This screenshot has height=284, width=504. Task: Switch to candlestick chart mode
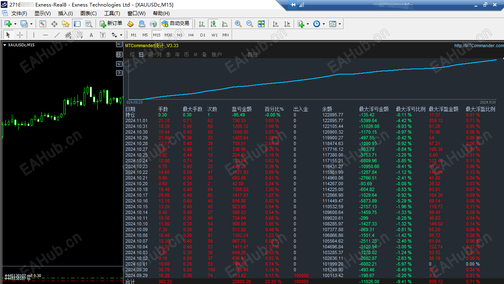click(x=213, y=24)
